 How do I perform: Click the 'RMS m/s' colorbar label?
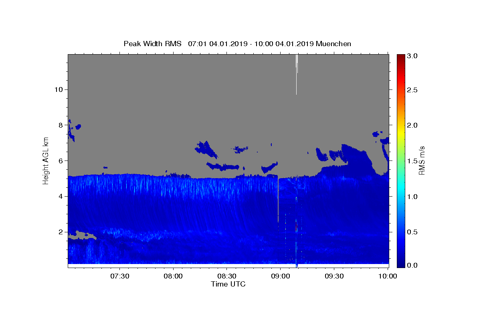point(422,160)
